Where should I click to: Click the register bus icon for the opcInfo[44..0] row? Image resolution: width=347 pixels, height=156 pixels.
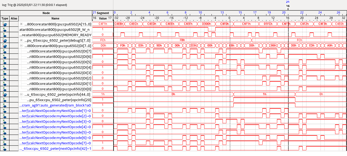click(5, 94)
